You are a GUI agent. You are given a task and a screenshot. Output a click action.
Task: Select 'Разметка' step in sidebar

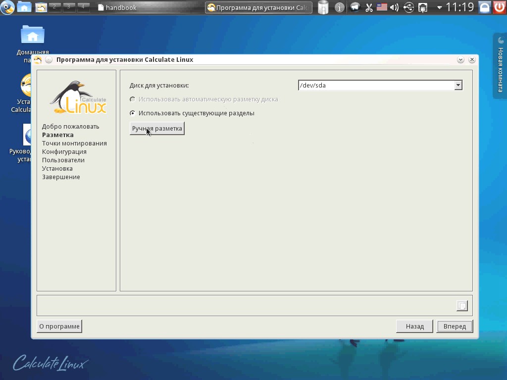(57, 135)
